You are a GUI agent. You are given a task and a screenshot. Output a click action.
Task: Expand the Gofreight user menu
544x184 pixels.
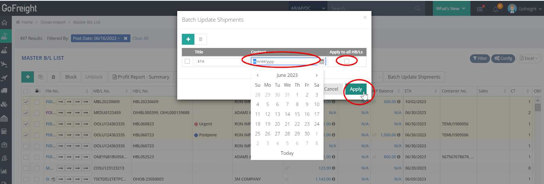(525, 9)
